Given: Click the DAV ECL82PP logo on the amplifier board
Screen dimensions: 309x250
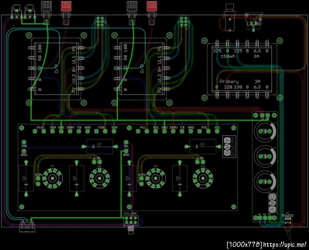Looking at the screenshot, I should (x=230, y=146).
